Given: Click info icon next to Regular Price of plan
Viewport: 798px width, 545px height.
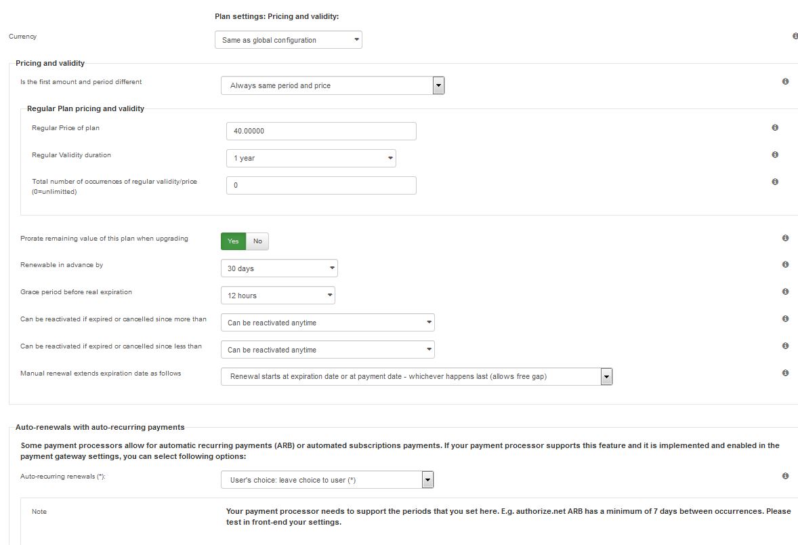Looking at the screenshot, I should (x=775, y=127).
